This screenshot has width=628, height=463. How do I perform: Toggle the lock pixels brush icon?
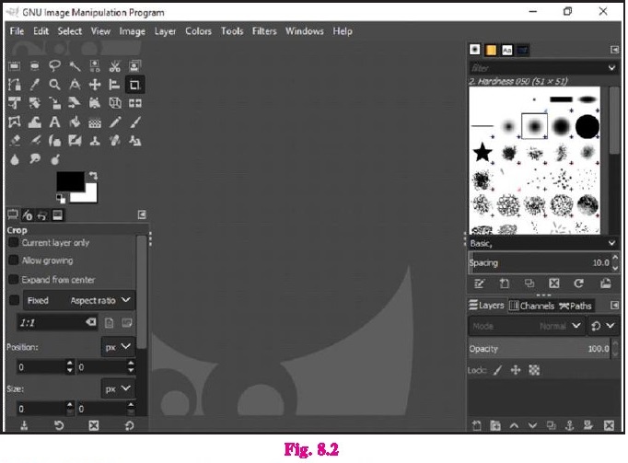coord(497,370)
